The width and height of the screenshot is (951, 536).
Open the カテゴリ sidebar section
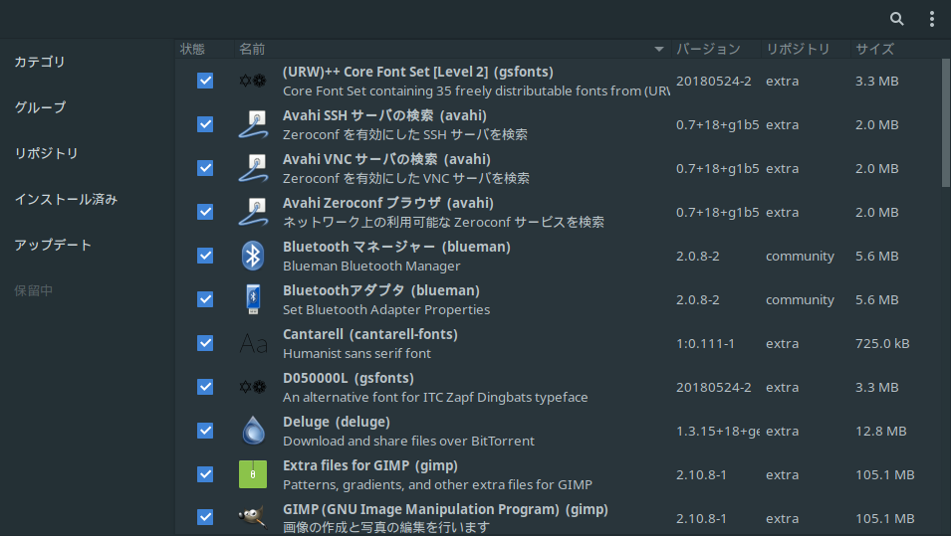click(x=40, y=62)
